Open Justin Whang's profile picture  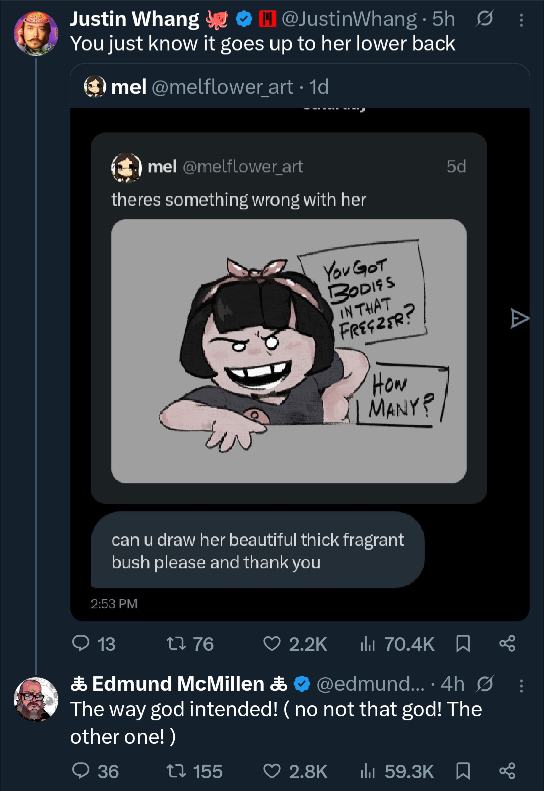coord(35,33)
